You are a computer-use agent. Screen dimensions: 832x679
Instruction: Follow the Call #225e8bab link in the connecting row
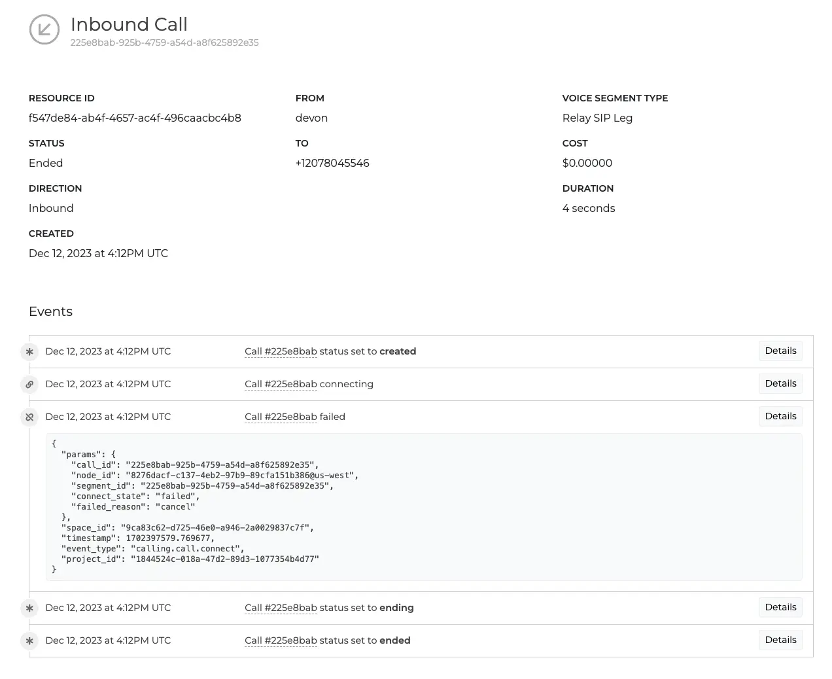coord(281,385)
